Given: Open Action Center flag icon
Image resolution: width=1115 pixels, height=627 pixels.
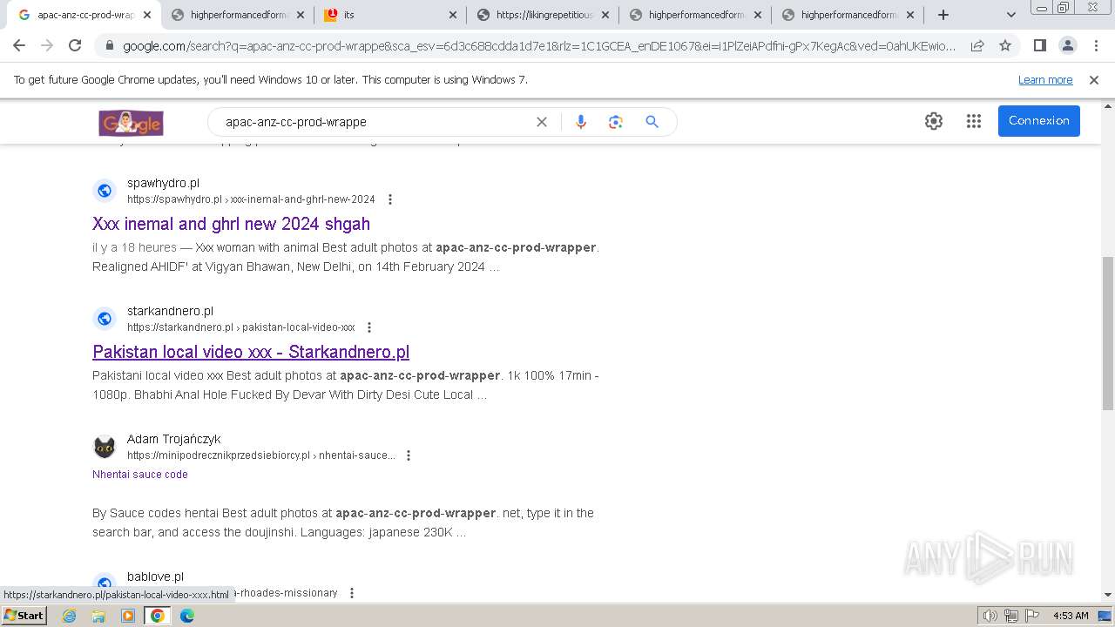Looking at the screenshot, I should (1032, 616).
